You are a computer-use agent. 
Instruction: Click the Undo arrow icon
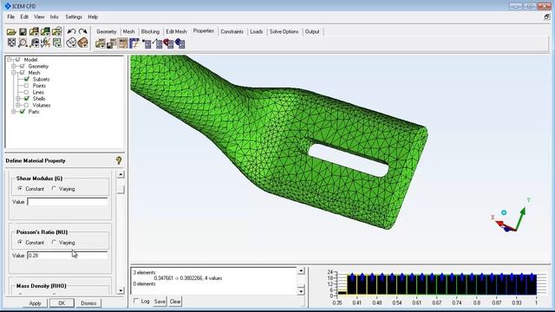pyautogui.click(x=71, y=32)
